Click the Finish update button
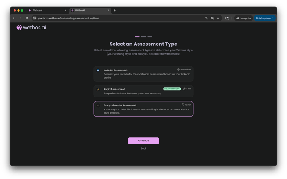The image size is (287, 179). click(263, 18)
